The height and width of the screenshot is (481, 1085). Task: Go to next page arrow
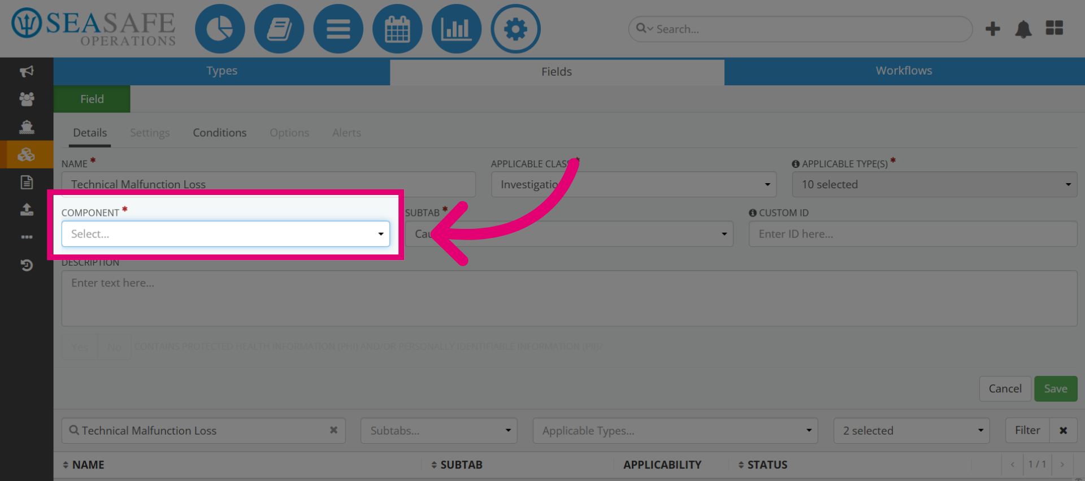(x=1062, y=465)
